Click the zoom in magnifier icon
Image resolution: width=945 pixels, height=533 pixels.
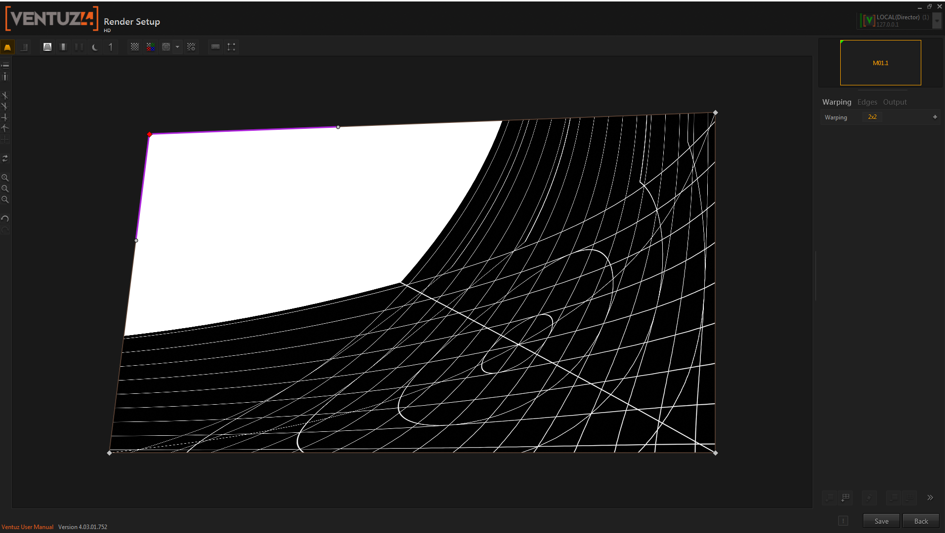5,178
